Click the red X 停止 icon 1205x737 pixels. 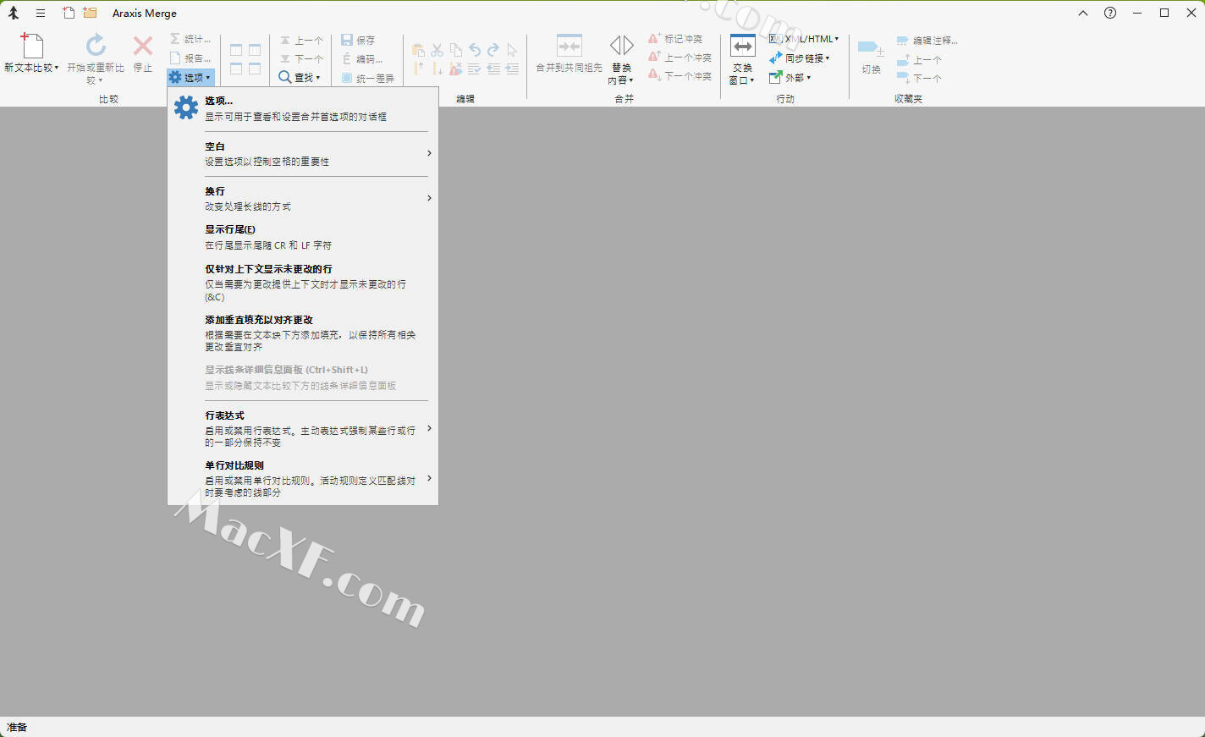pyautogui.click(x=143, y=46)
